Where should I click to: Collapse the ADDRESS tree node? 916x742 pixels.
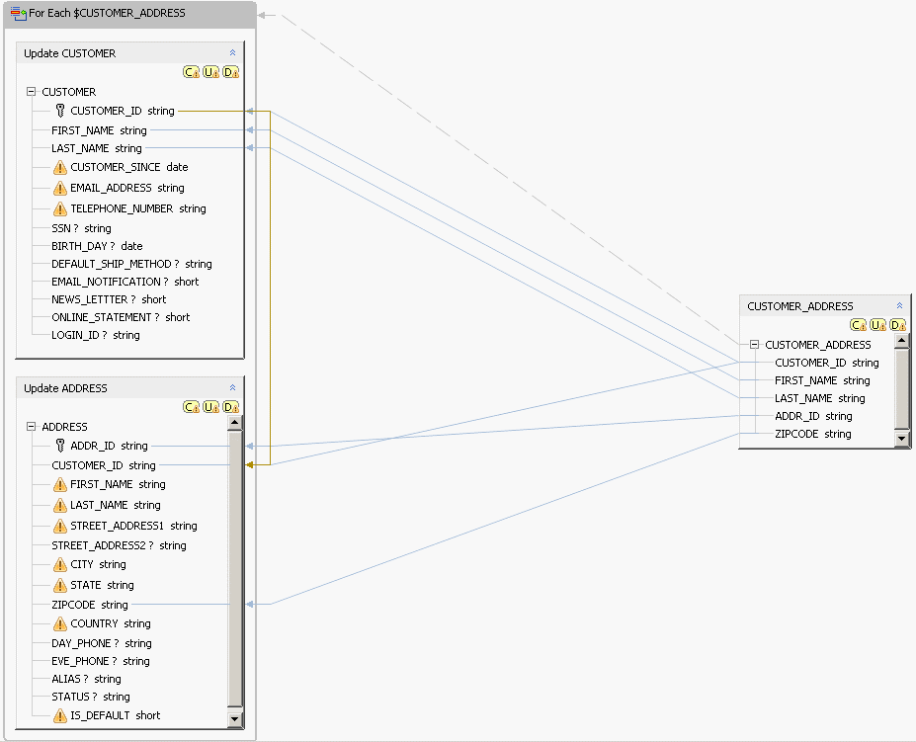click(x=31, y=426)
